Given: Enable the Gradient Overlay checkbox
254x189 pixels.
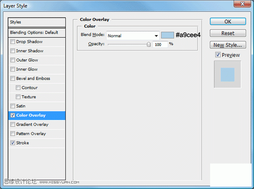Looking at the screenshot, I should (12, 125).
